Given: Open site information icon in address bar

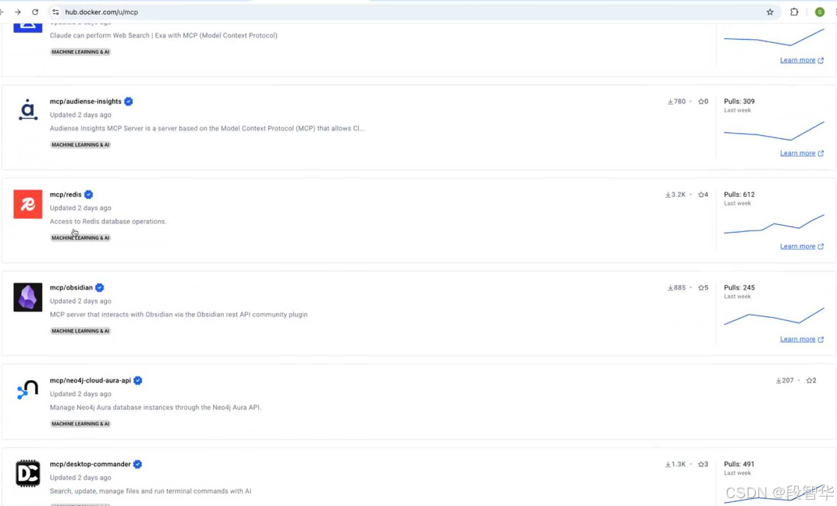Looking at the screenshot, I should tap(55, 12).
